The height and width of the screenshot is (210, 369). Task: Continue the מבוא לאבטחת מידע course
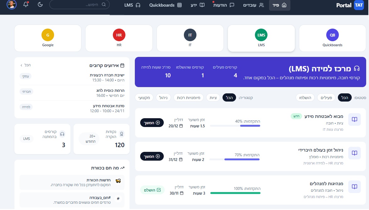[152, 123]
